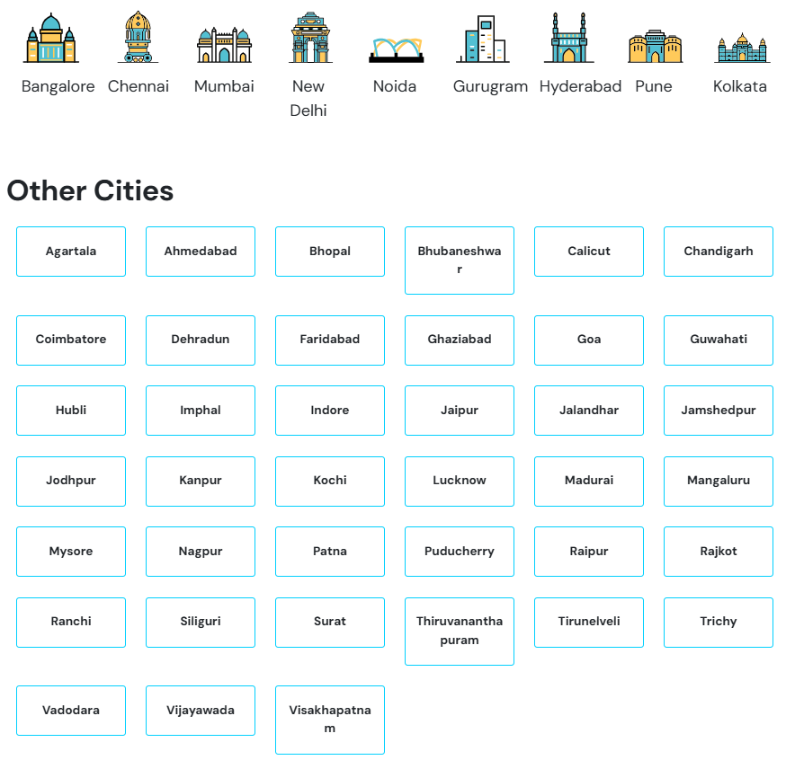Click the Hyderabad Charminar icon

[569, 38]
